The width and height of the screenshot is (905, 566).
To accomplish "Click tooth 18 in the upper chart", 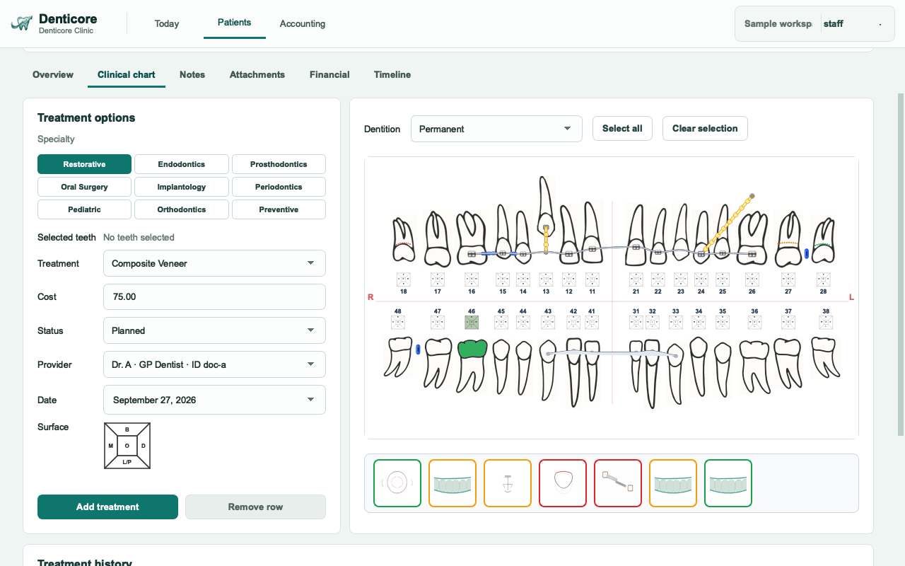I will pyautogui.click(x=403, y=241).
